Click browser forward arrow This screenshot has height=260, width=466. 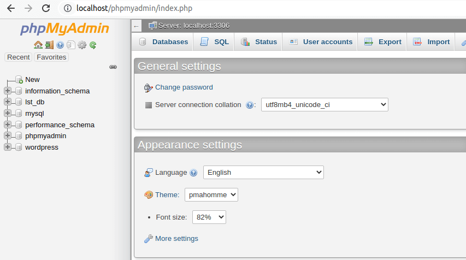coord(28,8)
